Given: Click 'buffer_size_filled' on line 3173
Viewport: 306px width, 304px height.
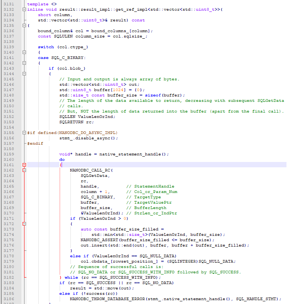Looking at the screenshot, I should click(x=134, y=229).
